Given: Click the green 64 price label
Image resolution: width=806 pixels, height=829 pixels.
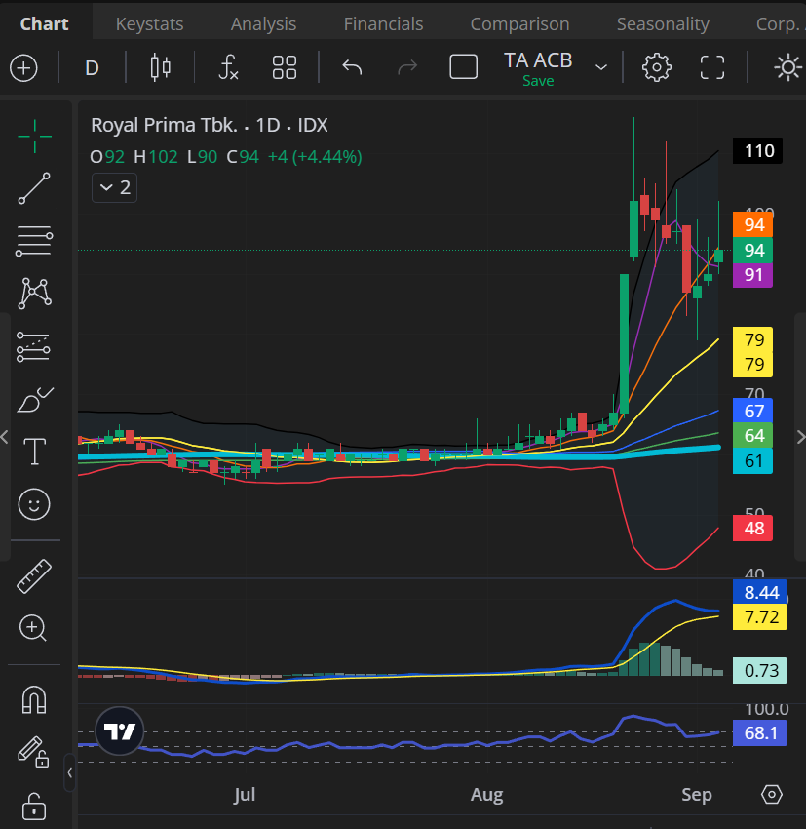Looking at the screenshot, I should (752, 436).
